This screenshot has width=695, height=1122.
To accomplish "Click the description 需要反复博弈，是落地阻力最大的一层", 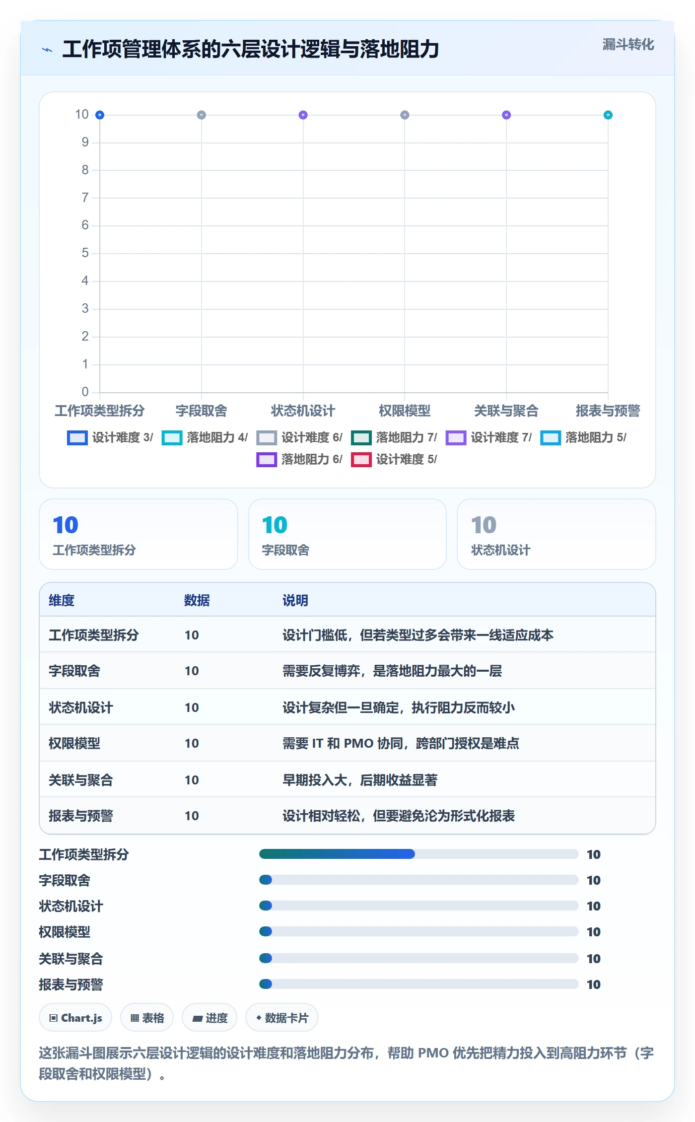I will tap(392, 671).
